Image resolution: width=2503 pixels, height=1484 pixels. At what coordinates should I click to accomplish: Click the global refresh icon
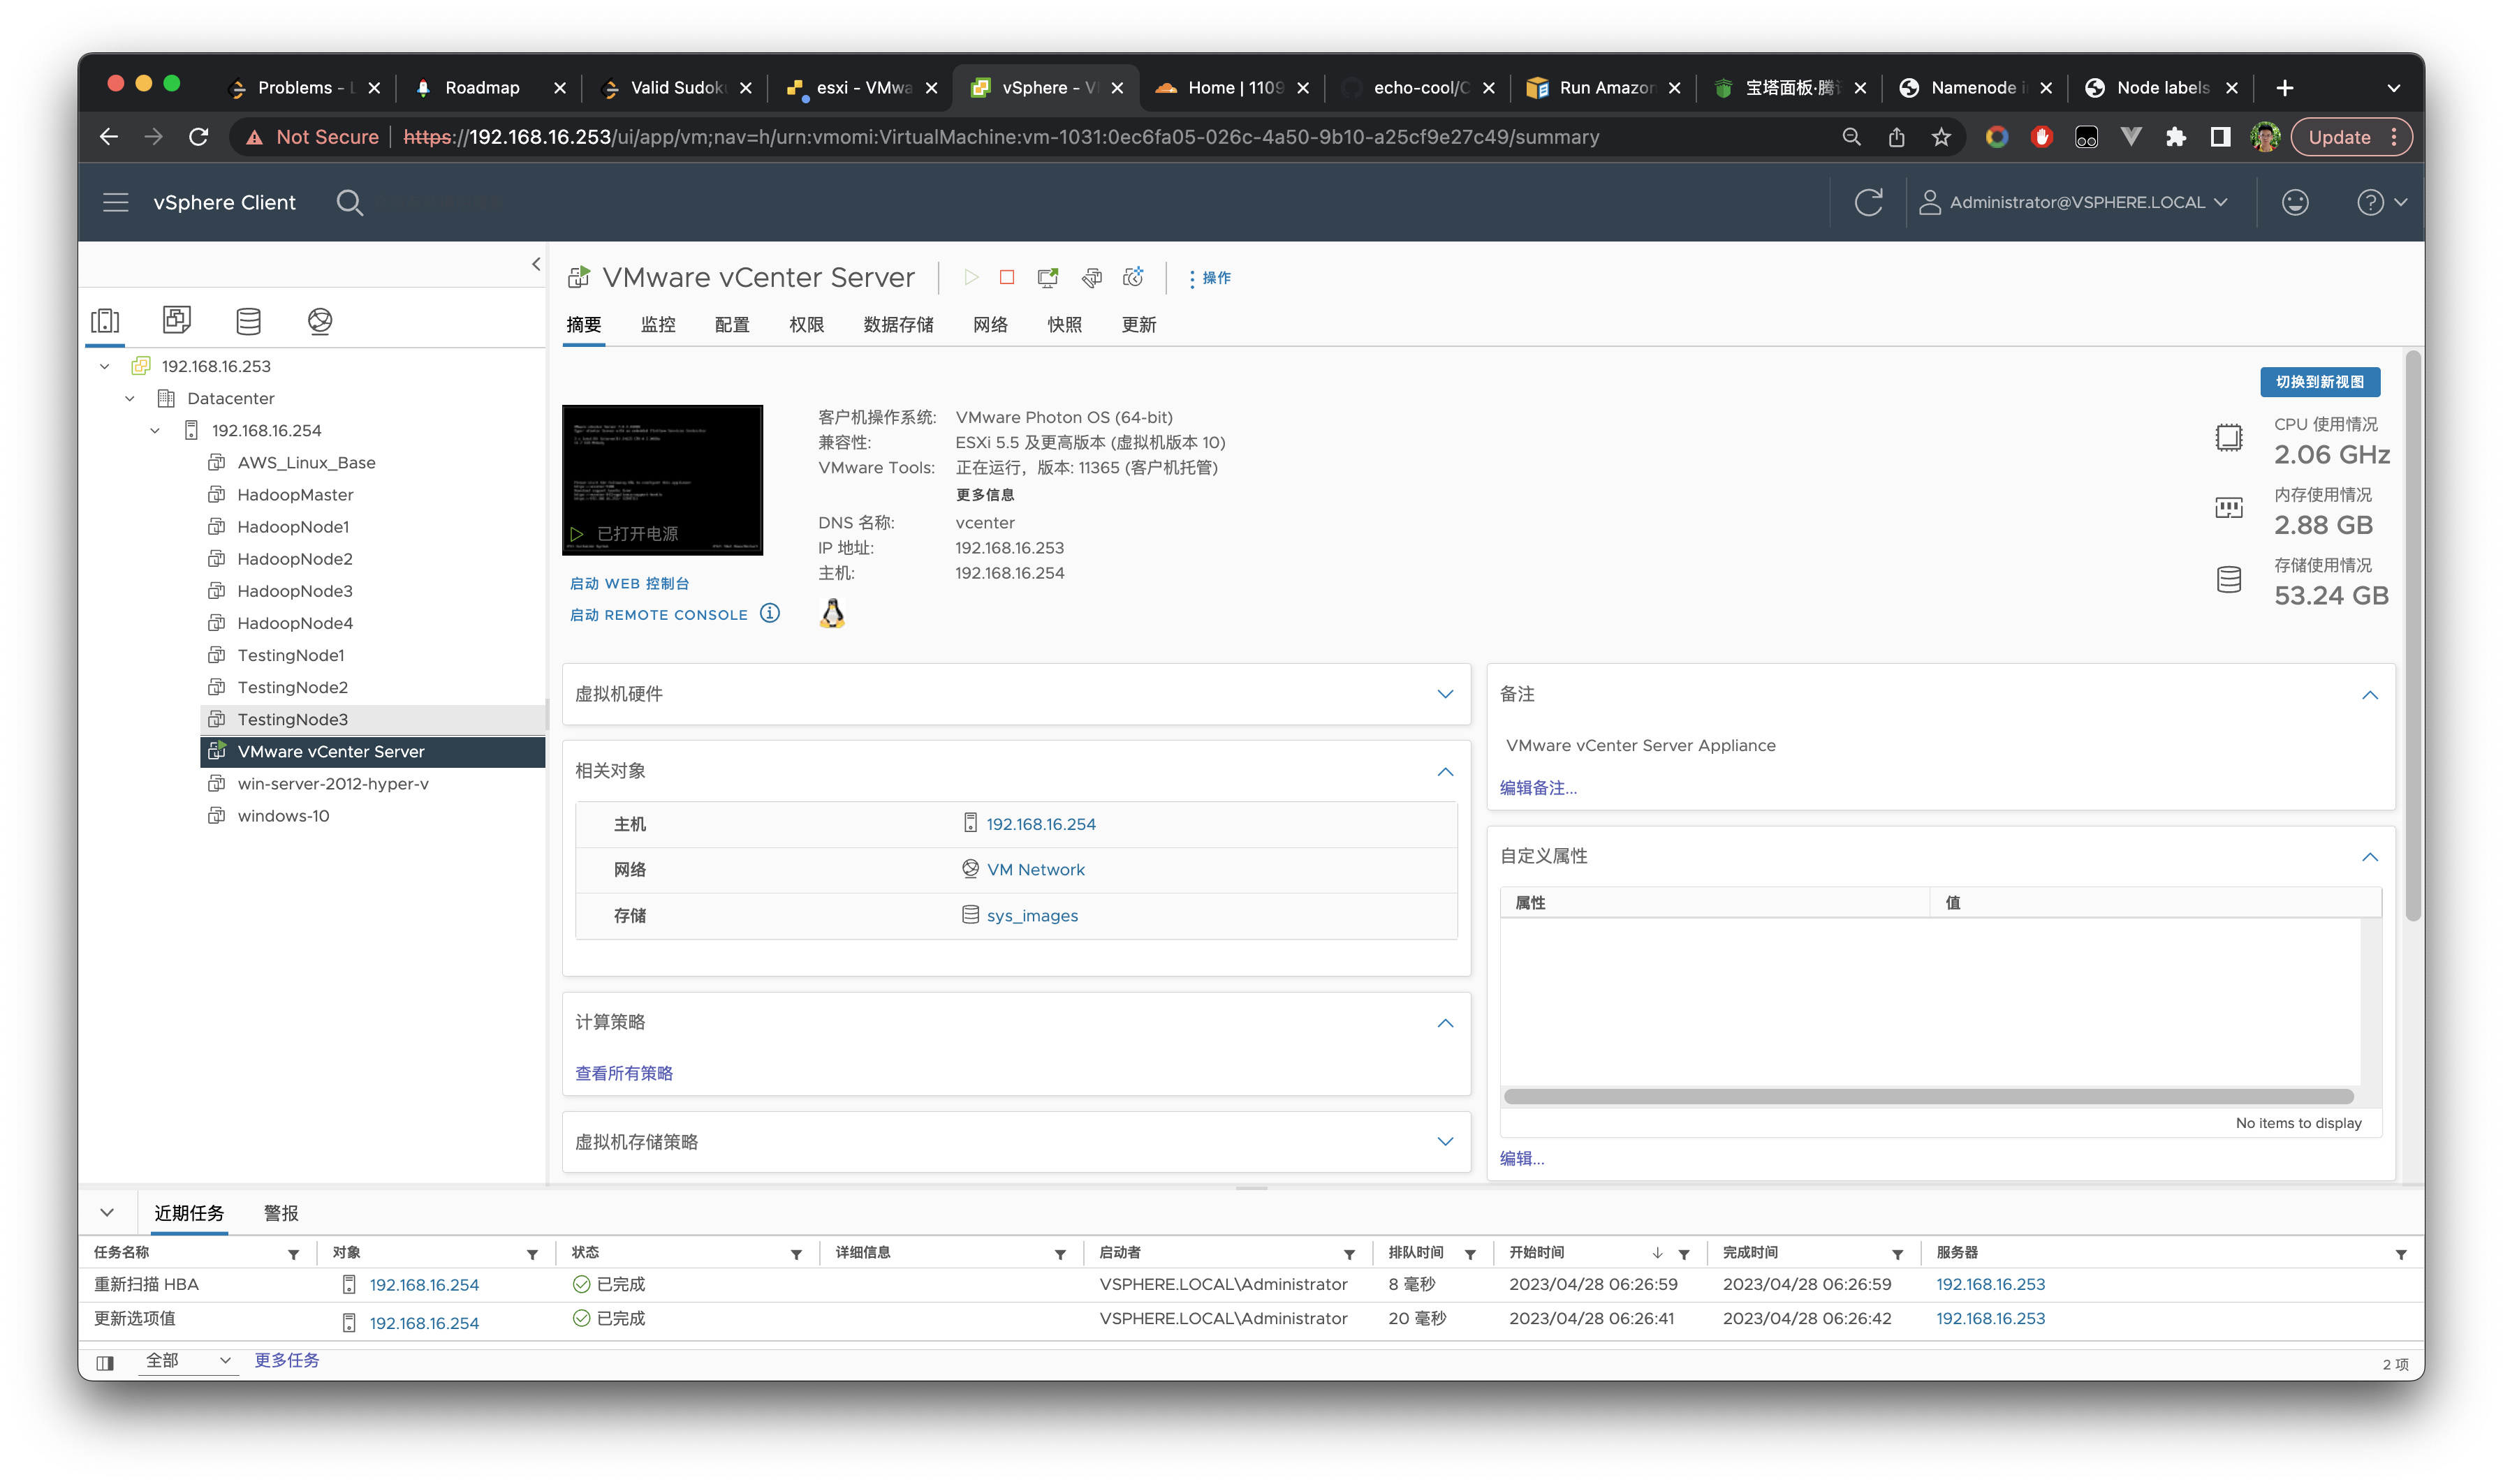(1867, 202)
